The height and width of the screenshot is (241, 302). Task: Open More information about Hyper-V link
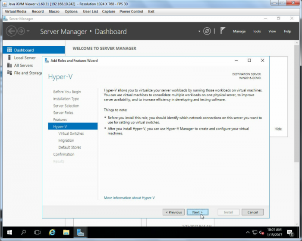click(129, 198)
